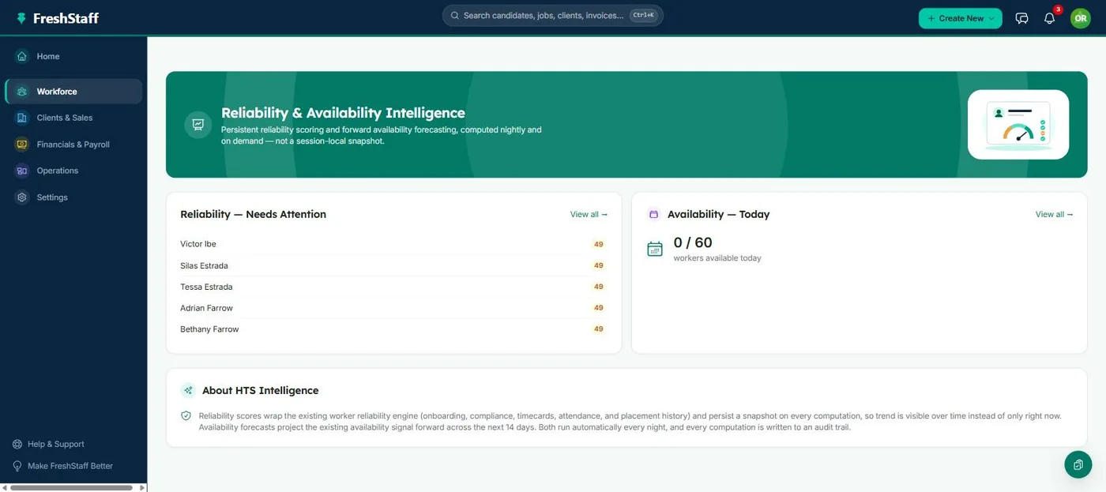Click the 0 / 60 availability count
This screenshot has width=1106, height=492.
(x=693, y=242)
